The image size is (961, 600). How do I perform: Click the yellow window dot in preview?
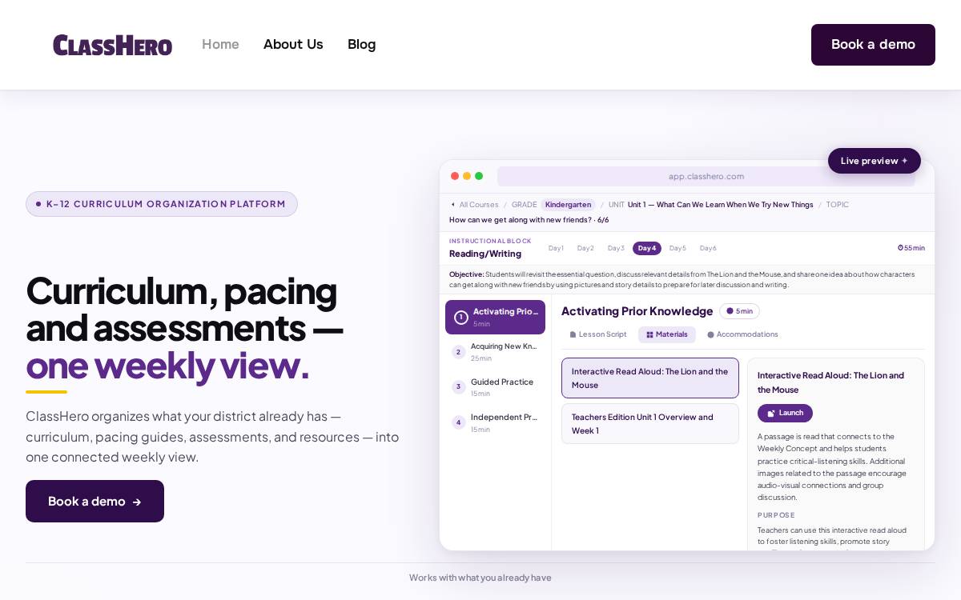coord(467,176)
